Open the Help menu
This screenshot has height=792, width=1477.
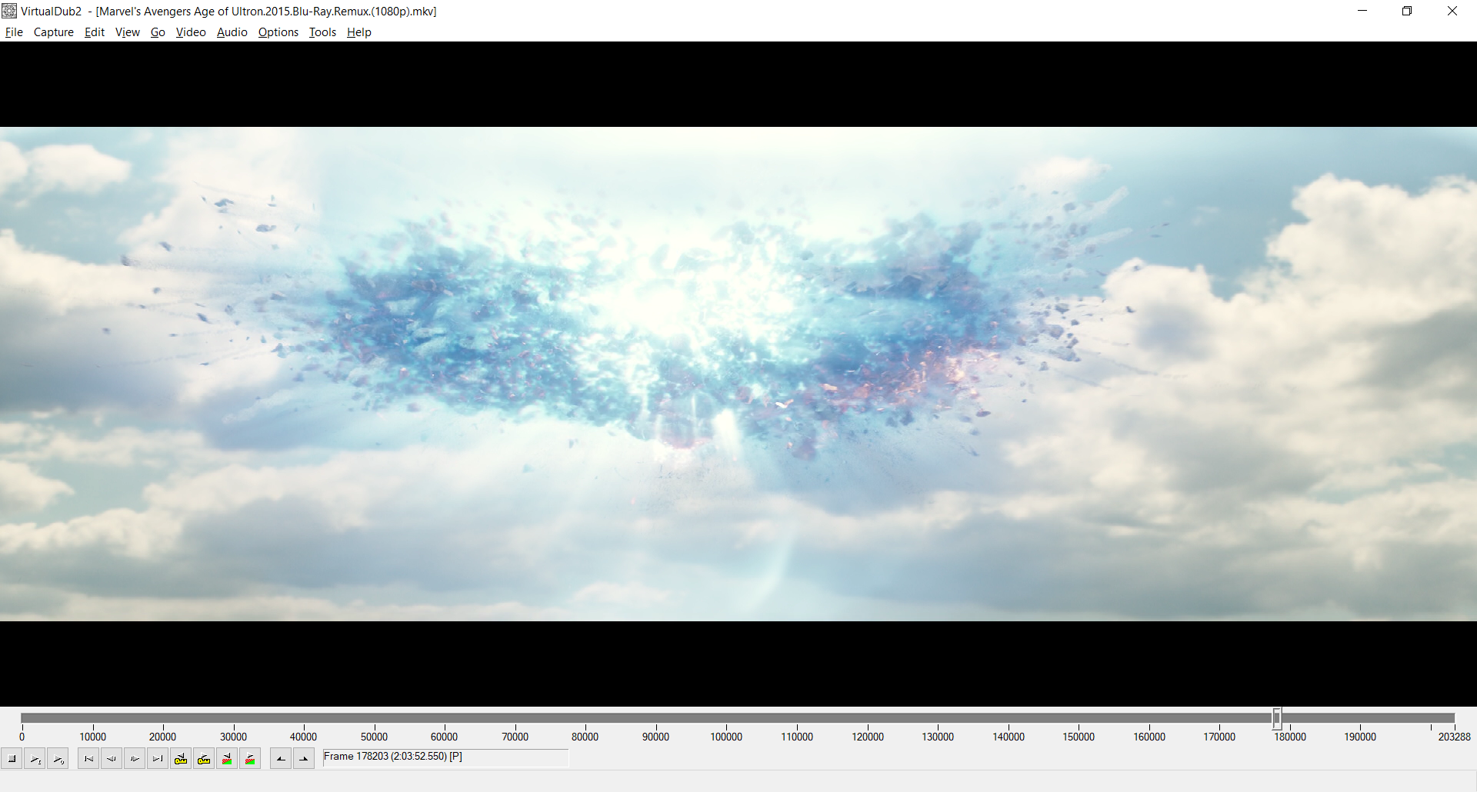click(359, 32)
